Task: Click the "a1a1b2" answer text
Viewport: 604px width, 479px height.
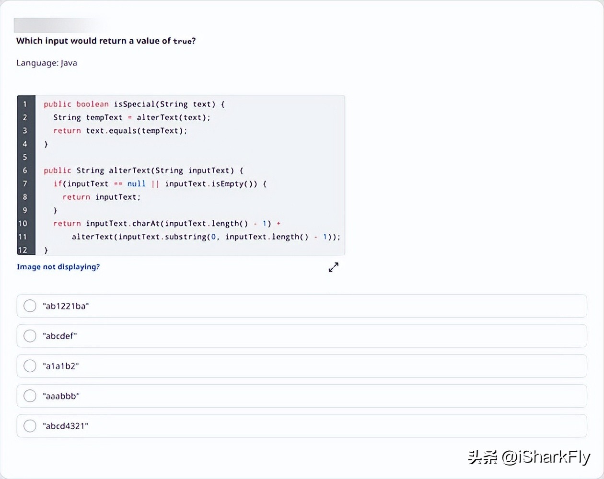Action: point(61,366)
